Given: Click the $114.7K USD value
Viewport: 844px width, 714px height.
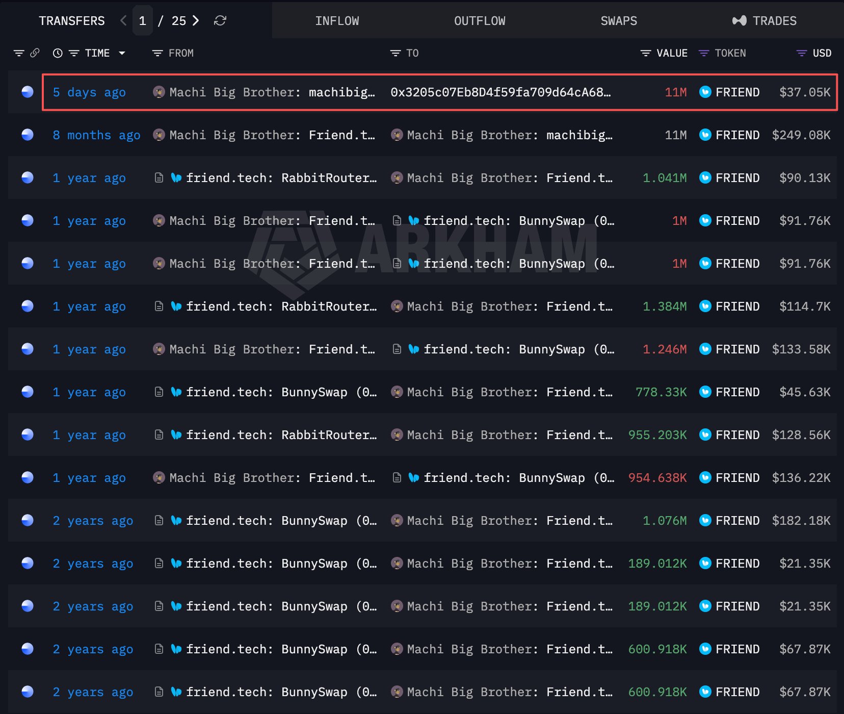Looking at the screenshot, I should 805,307.
